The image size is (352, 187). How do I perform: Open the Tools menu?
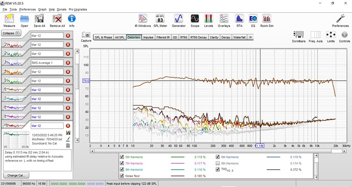[x=13, y=9]
